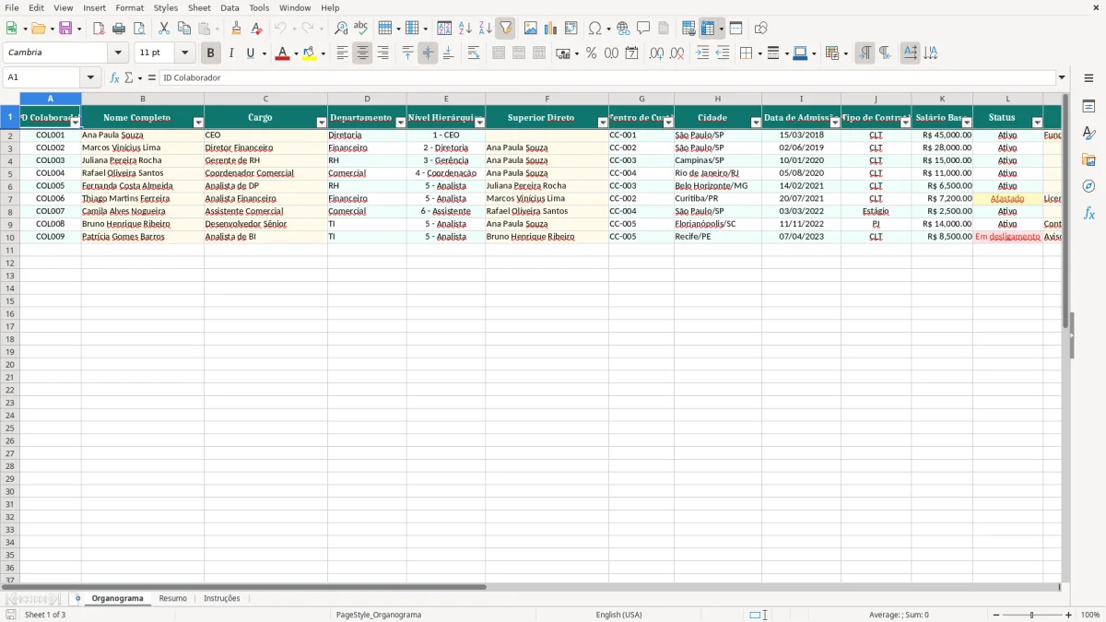The width and height of the screenshot is (1106, 622).
Task: Add a decimal place
Action: [x=657, y=53]
